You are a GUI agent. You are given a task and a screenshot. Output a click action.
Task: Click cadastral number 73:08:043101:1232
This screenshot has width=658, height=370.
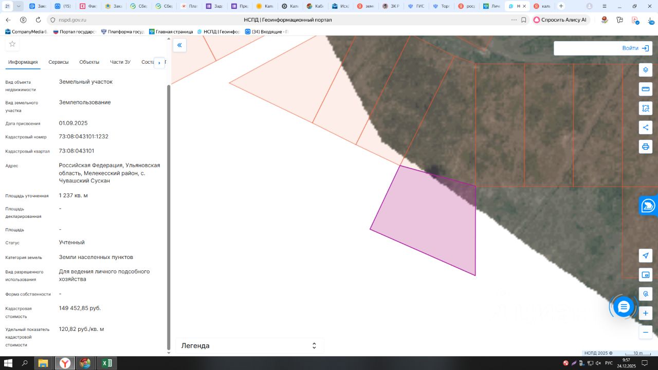tap(84, 137)
